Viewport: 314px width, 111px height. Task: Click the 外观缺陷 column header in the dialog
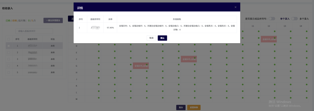coord(177,19)
